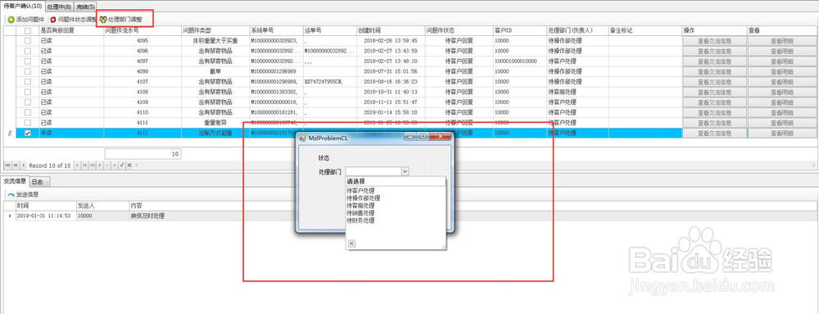Click the previous record navigator arrow
The image size is (819, 314).
(x=24, y=166)
